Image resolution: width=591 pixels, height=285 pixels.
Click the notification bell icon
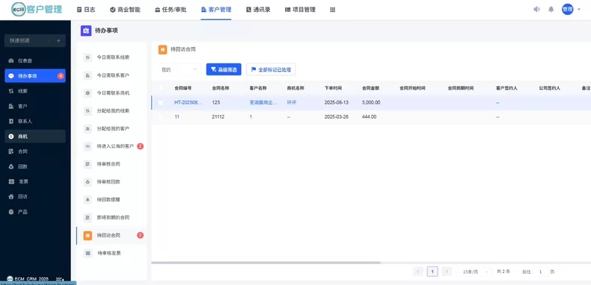(551, 10)
